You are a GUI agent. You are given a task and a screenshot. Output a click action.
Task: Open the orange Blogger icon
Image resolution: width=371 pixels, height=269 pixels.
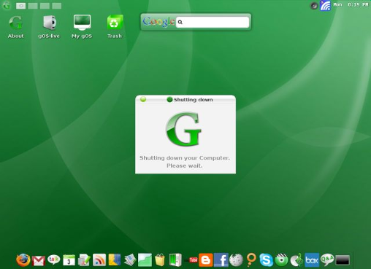[x=206, y=260]
